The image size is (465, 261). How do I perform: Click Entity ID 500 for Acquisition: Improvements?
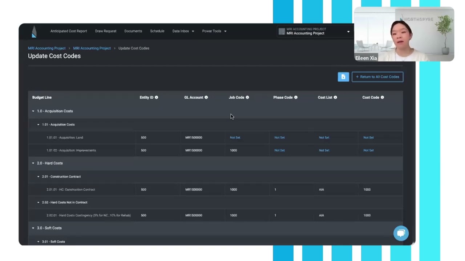(x=143, y=150)
